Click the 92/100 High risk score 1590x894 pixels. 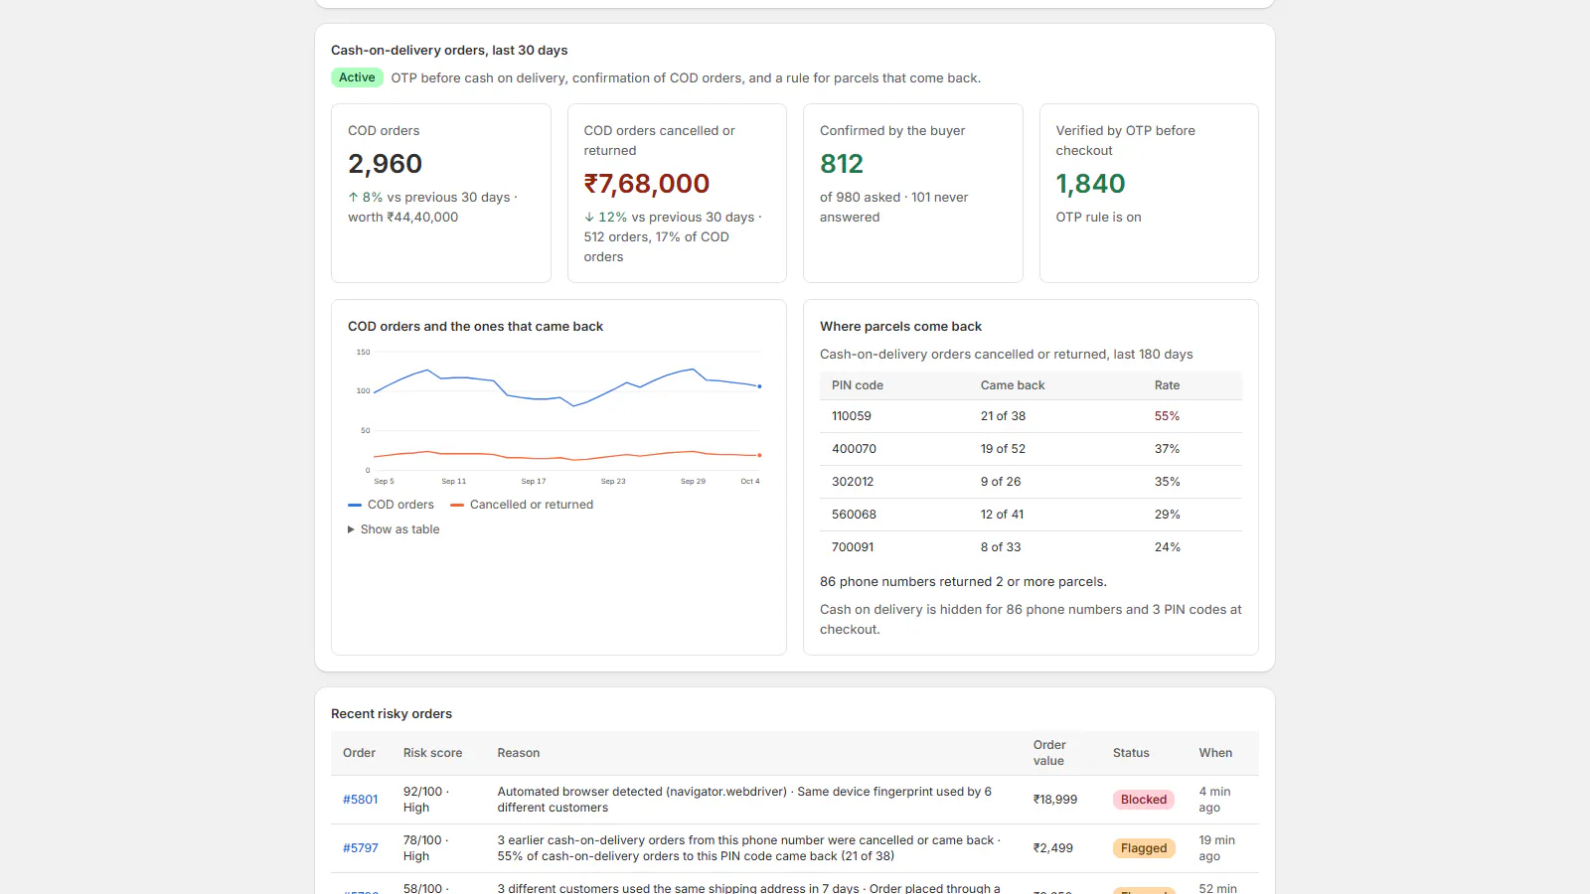425,800
